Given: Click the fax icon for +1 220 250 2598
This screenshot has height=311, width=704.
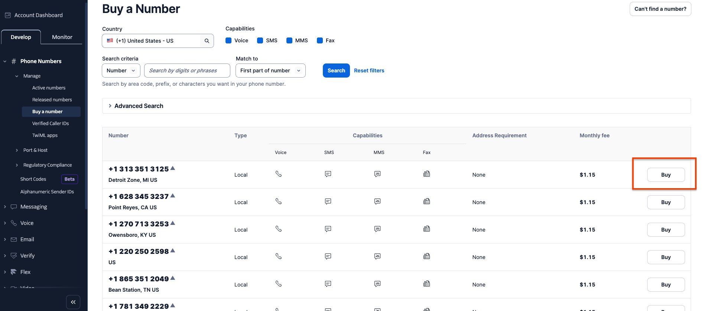Looking at the screenshot, I should [427, 256].
